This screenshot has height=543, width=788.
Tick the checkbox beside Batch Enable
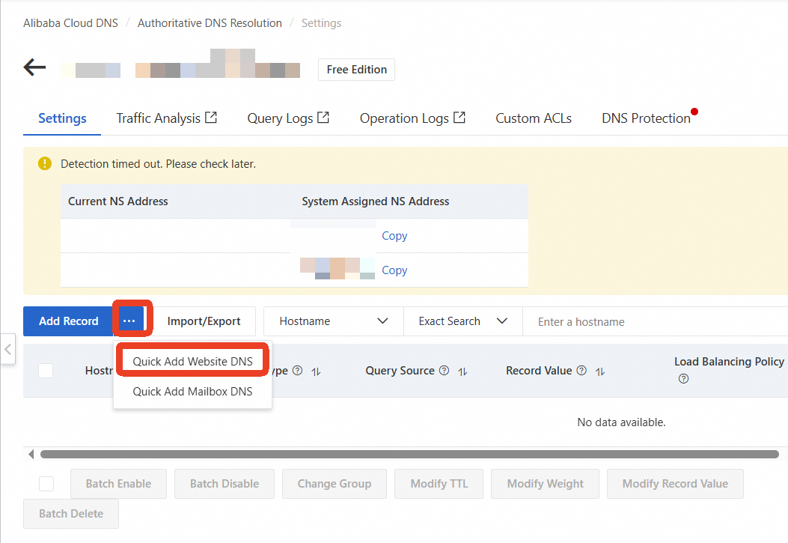[x=46, y=484]
